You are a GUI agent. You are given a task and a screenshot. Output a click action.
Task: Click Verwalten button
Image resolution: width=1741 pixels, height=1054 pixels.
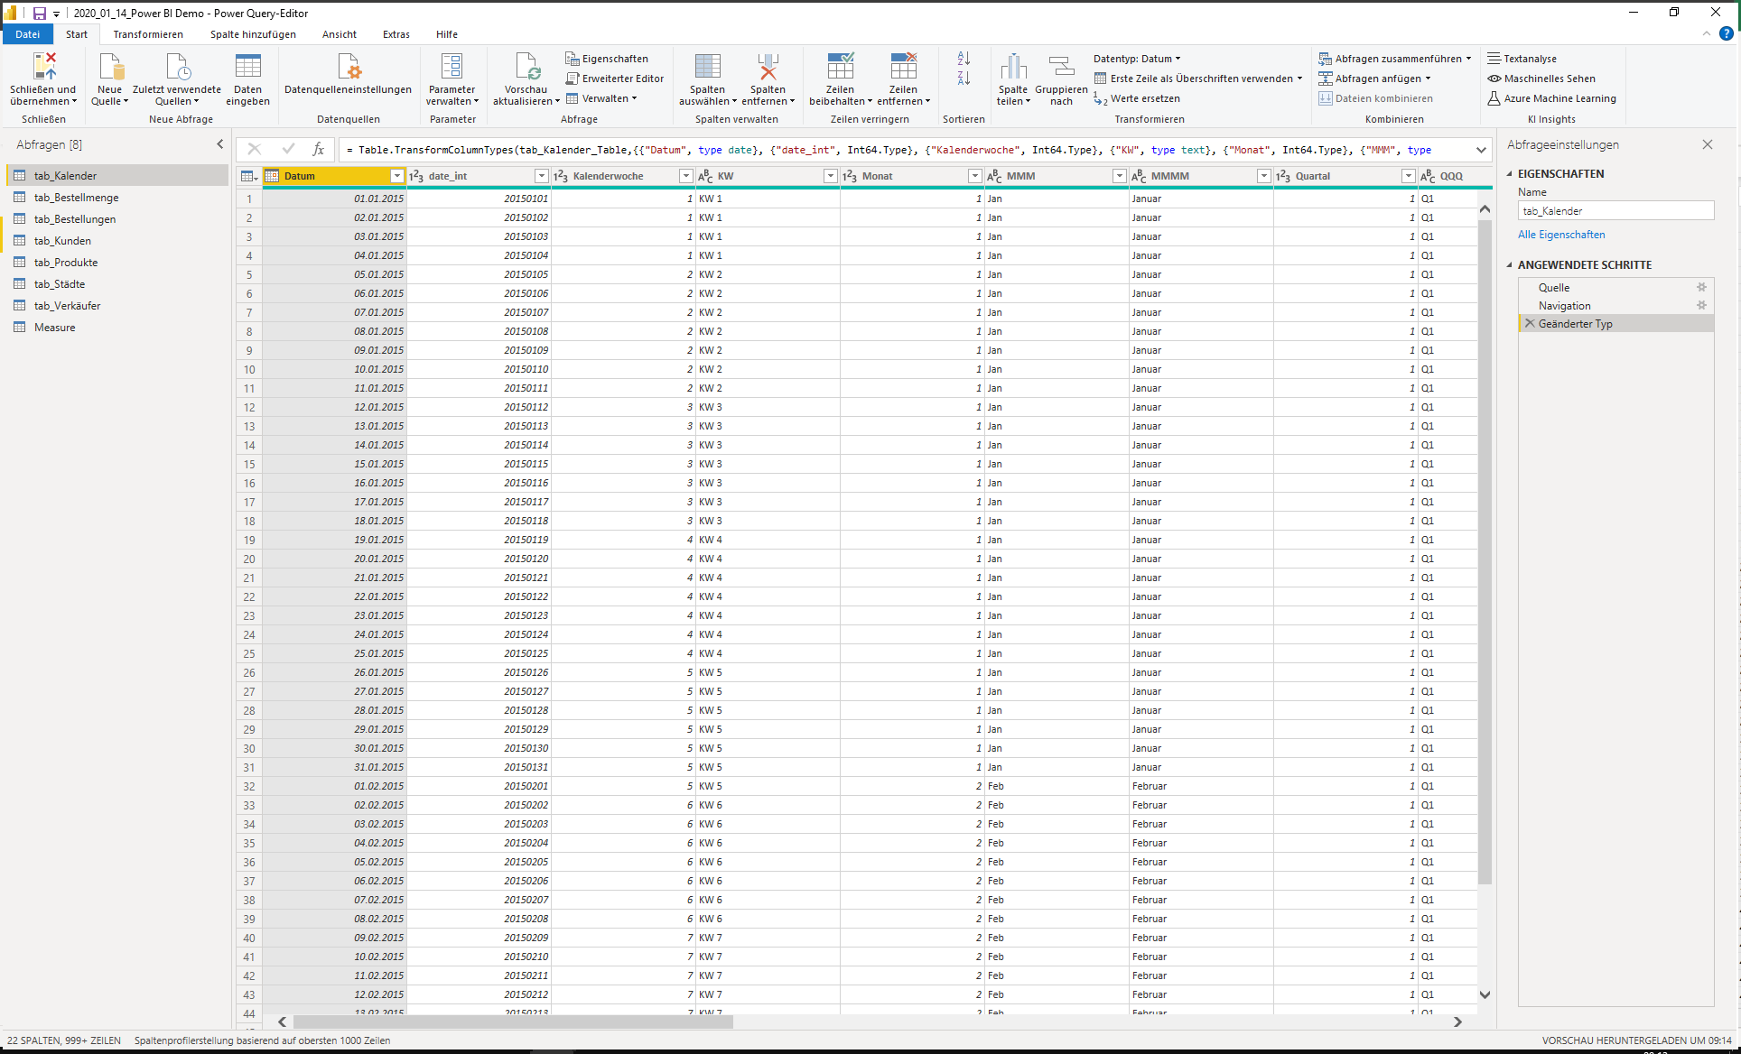point(601,98)
